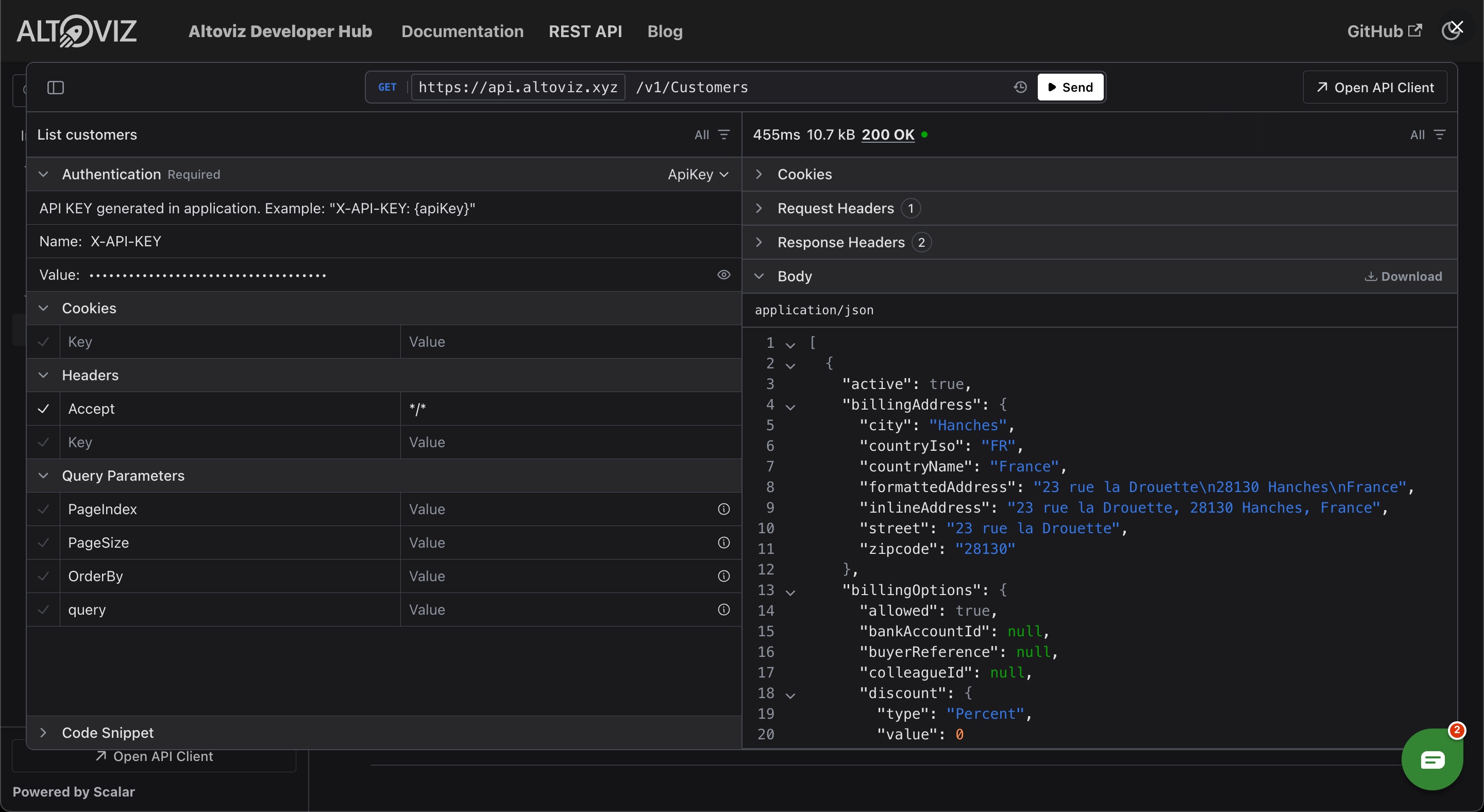This screenshot has width=1484, height=812.
Task: Fold JSON object at line 2
Action: 790,366
